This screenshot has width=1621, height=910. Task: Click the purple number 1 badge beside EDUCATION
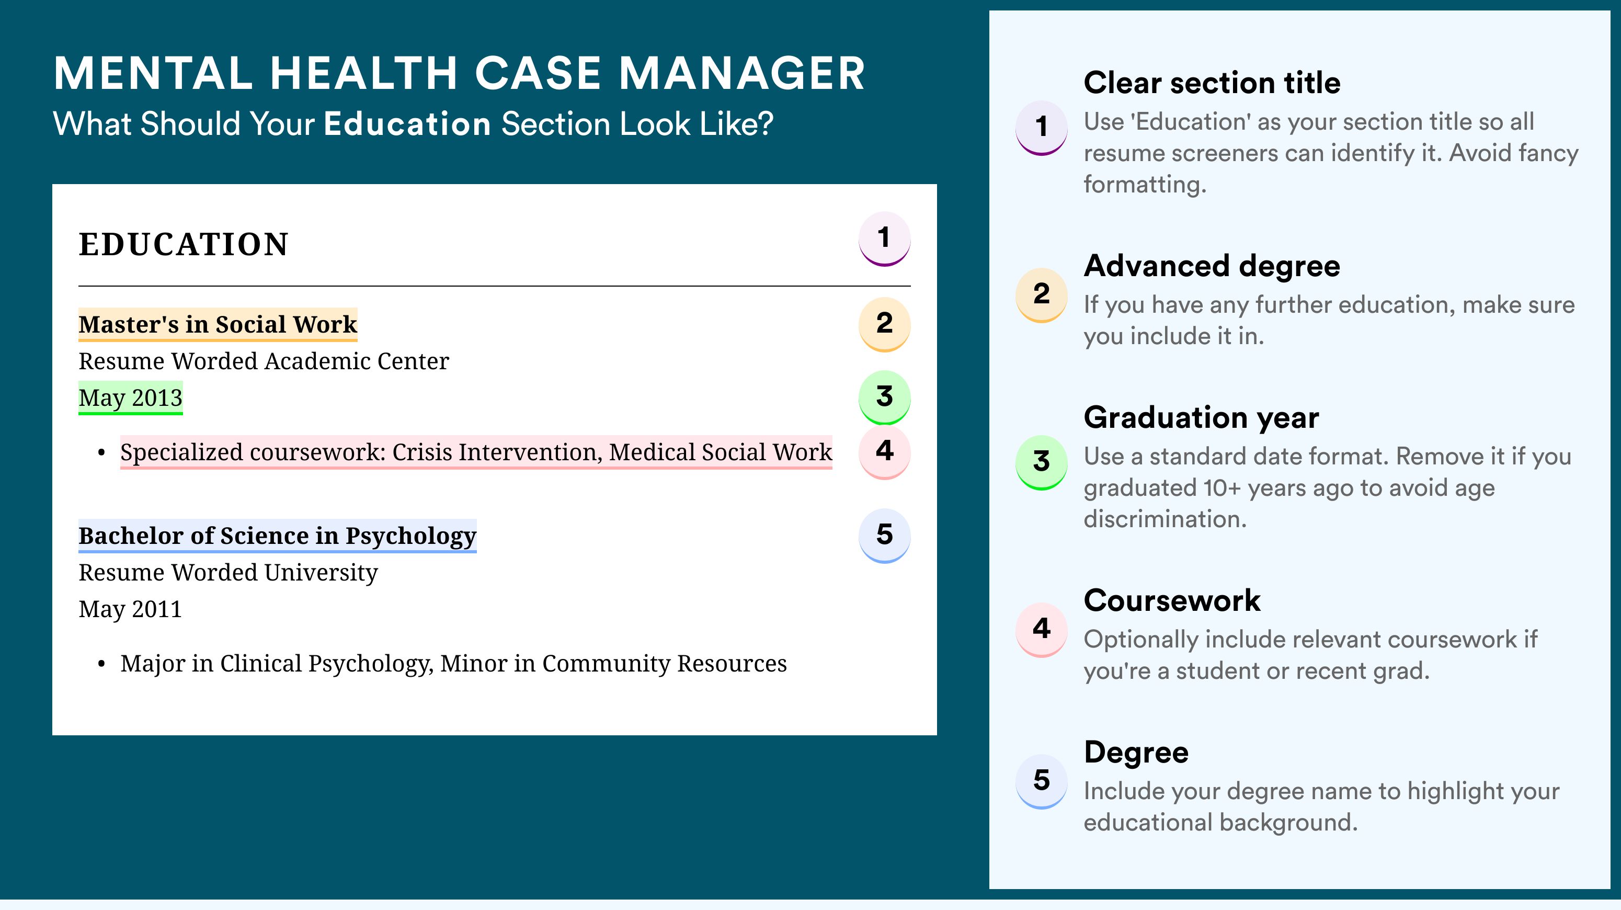884,238
